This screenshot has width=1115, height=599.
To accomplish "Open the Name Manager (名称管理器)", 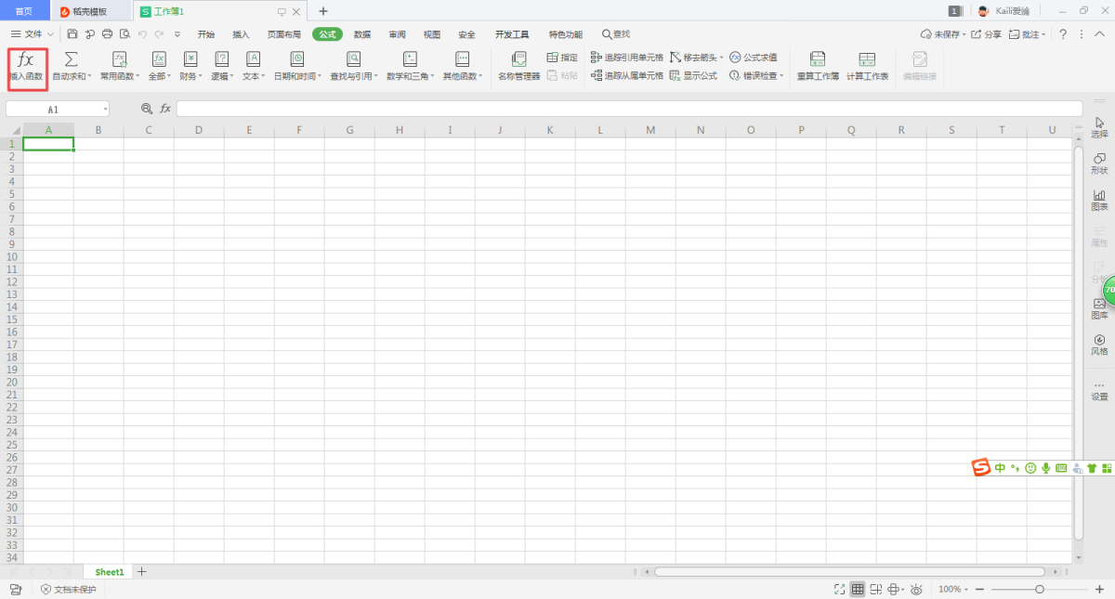I will pos(518,66).
